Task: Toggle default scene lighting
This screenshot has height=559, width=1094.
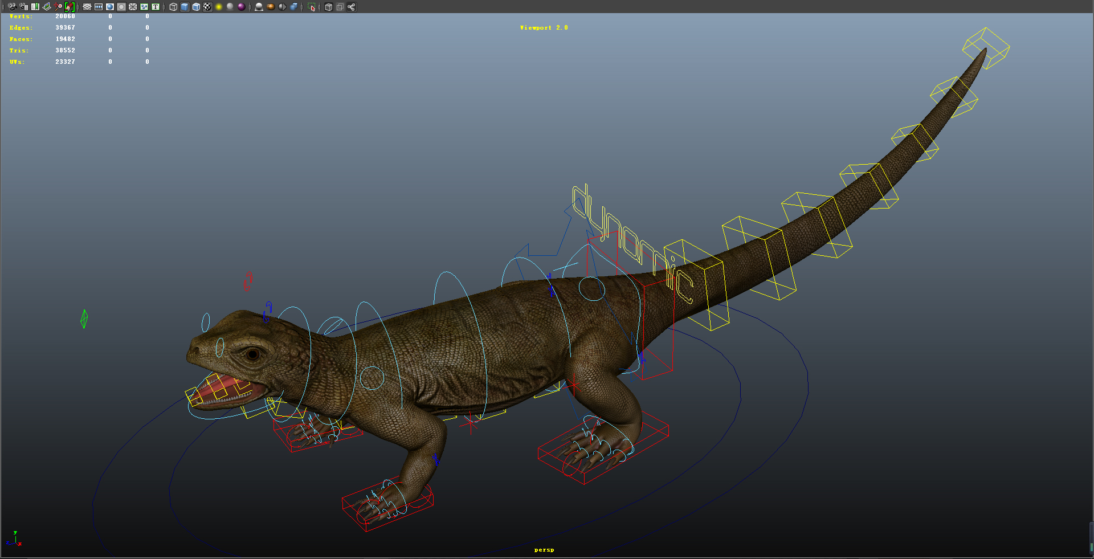Action: (218, 7)
